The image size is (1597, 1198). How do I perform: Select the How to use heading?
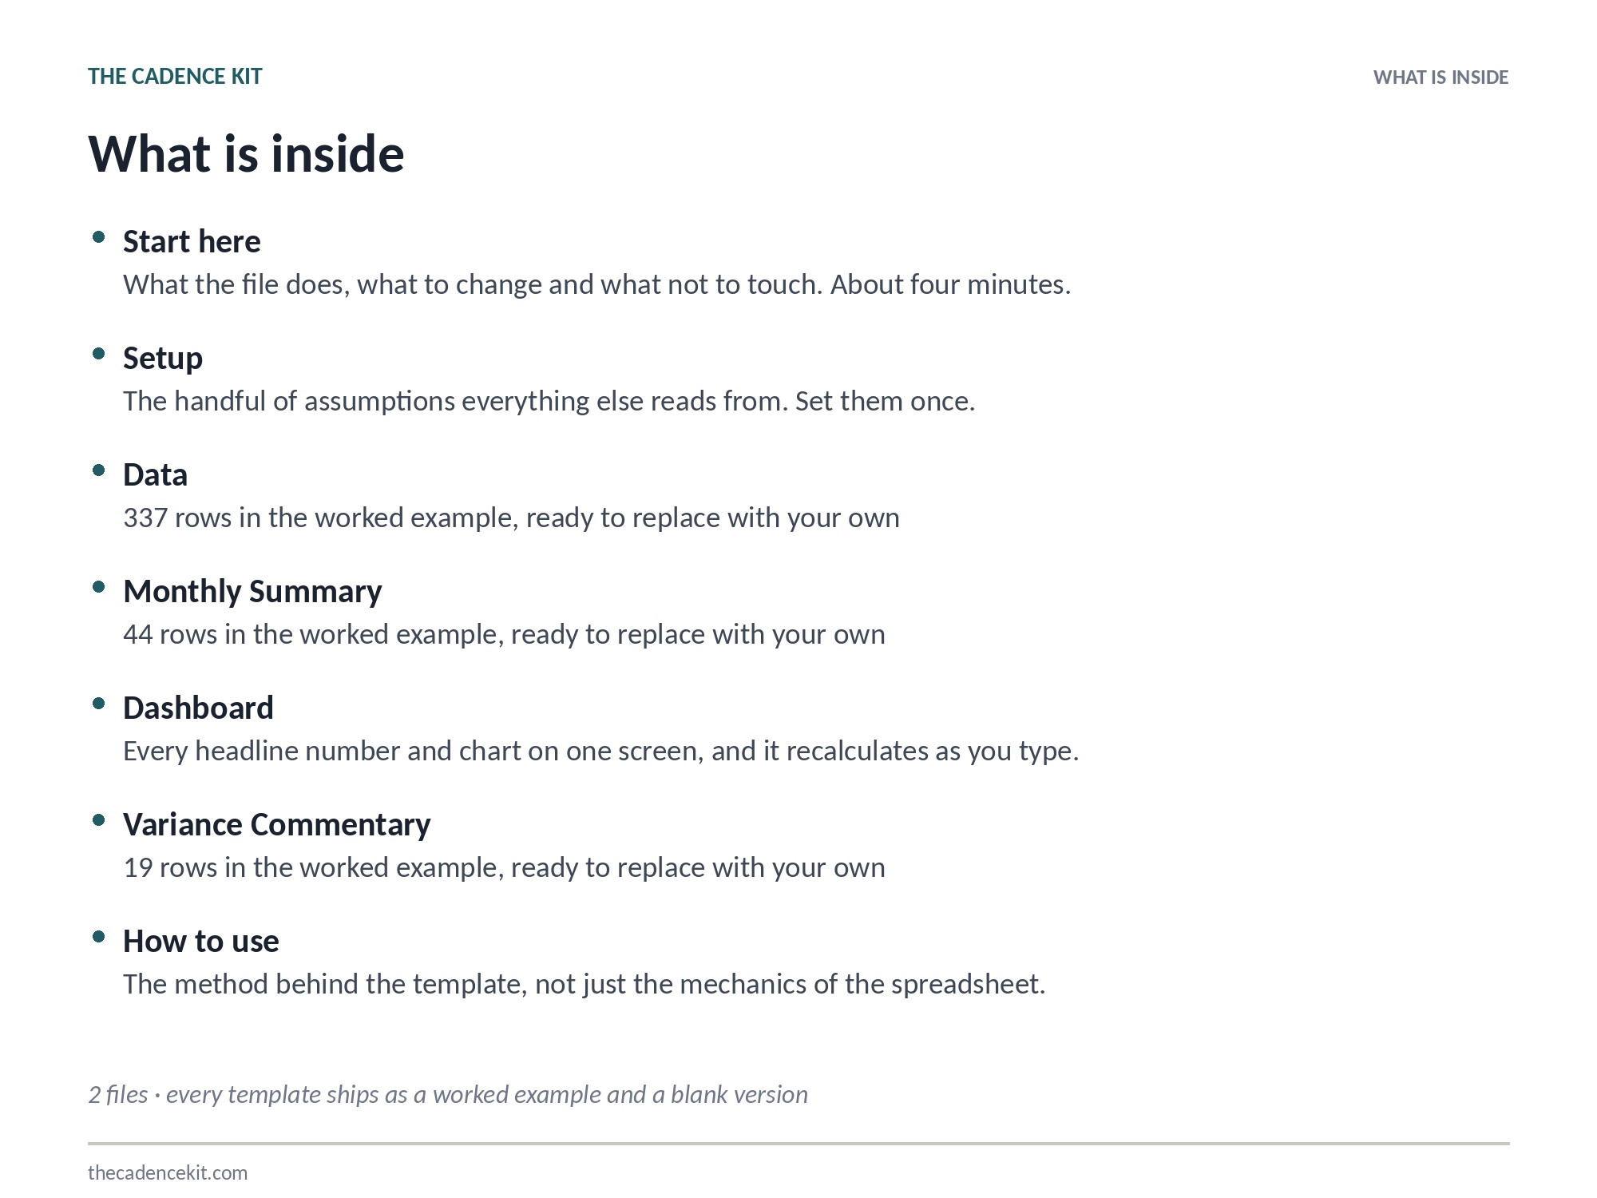[x=201, y=941]
